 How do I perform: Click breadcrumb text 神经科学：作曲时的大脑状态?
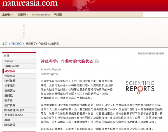pyautogui.click(x=42, y=44)
